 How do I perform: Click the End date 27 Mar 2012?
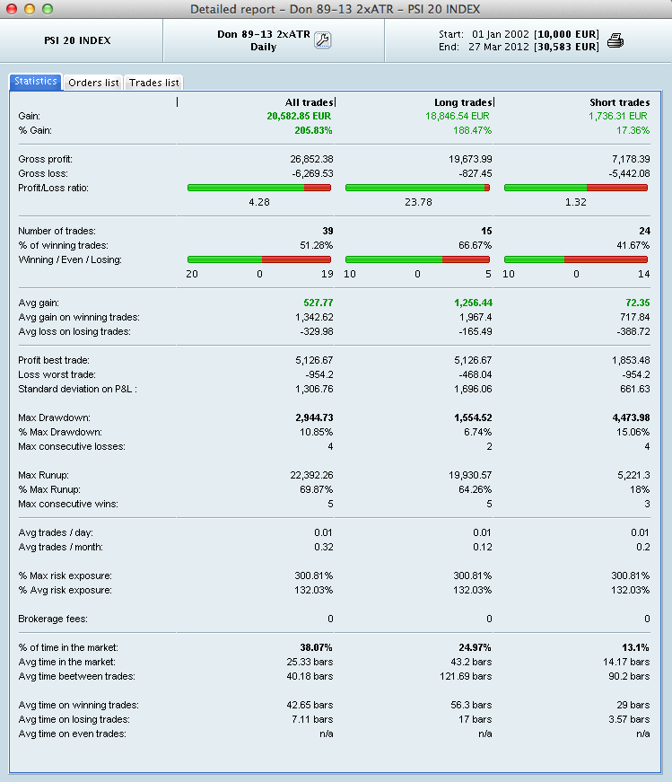click(499, 47)
